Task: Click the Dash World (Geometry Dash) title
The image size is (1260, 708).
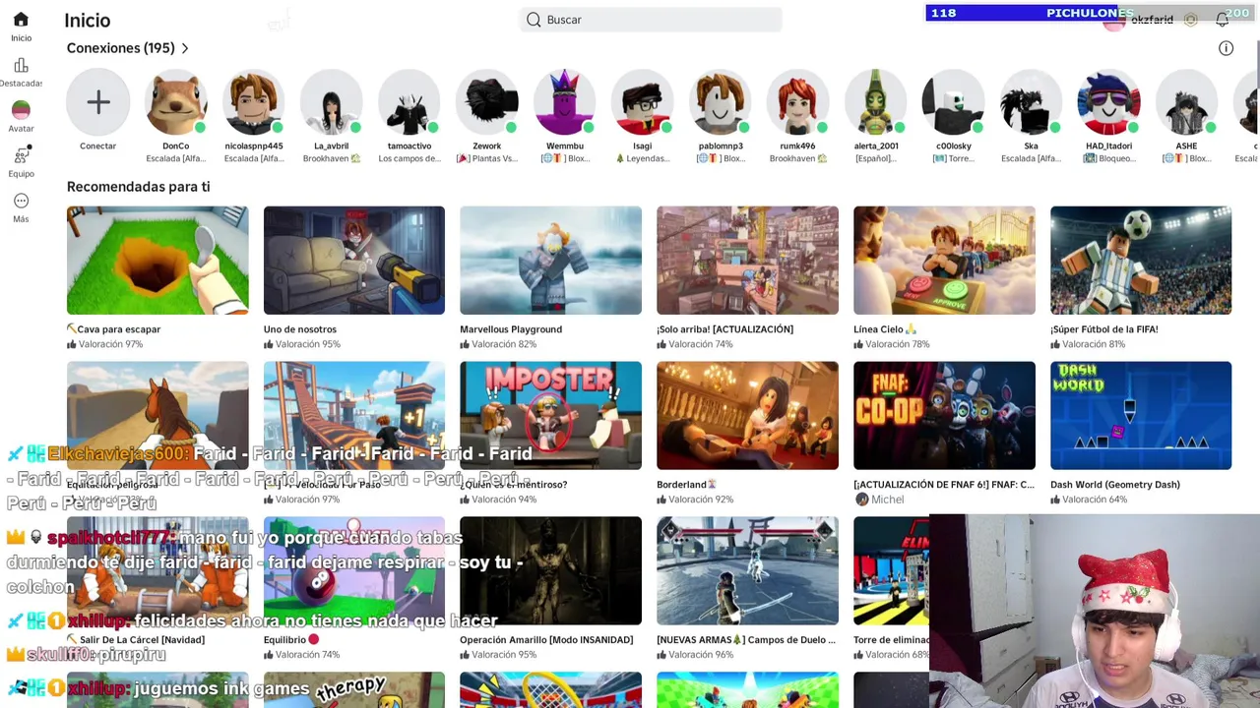Action: click(x=1115, y=485)
